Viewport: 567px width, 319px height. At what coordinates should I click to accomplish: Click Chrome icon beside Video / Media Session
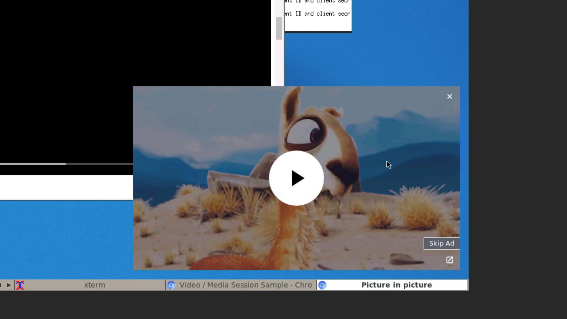coord(171,285)
